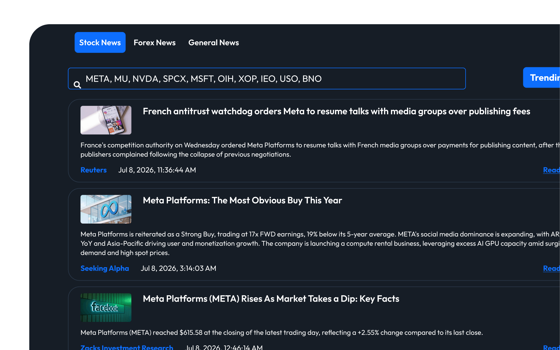
Task: Click the 'Jul 8, 2026, 3:14:03 AM' timestamp
Action: (x=178, y=268)
